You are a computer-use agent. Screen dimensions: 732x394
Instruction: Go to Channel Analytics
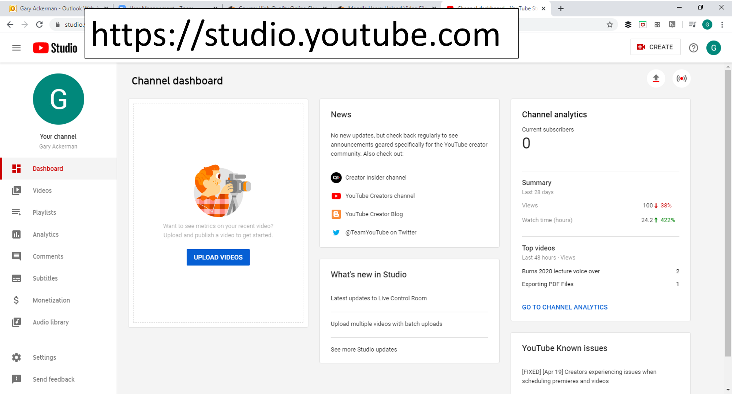click(x=565, y=307)
